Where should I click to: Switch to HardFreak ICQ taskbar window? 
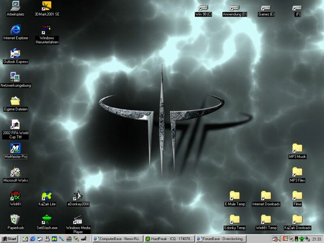tap(169, 239)
